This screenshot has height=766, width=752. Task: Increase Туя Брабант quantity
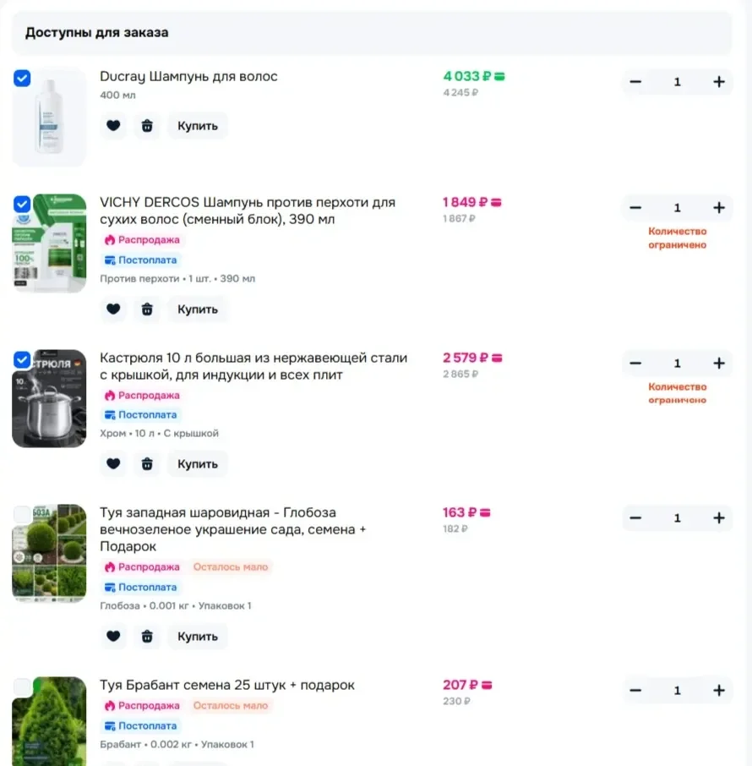719,690
